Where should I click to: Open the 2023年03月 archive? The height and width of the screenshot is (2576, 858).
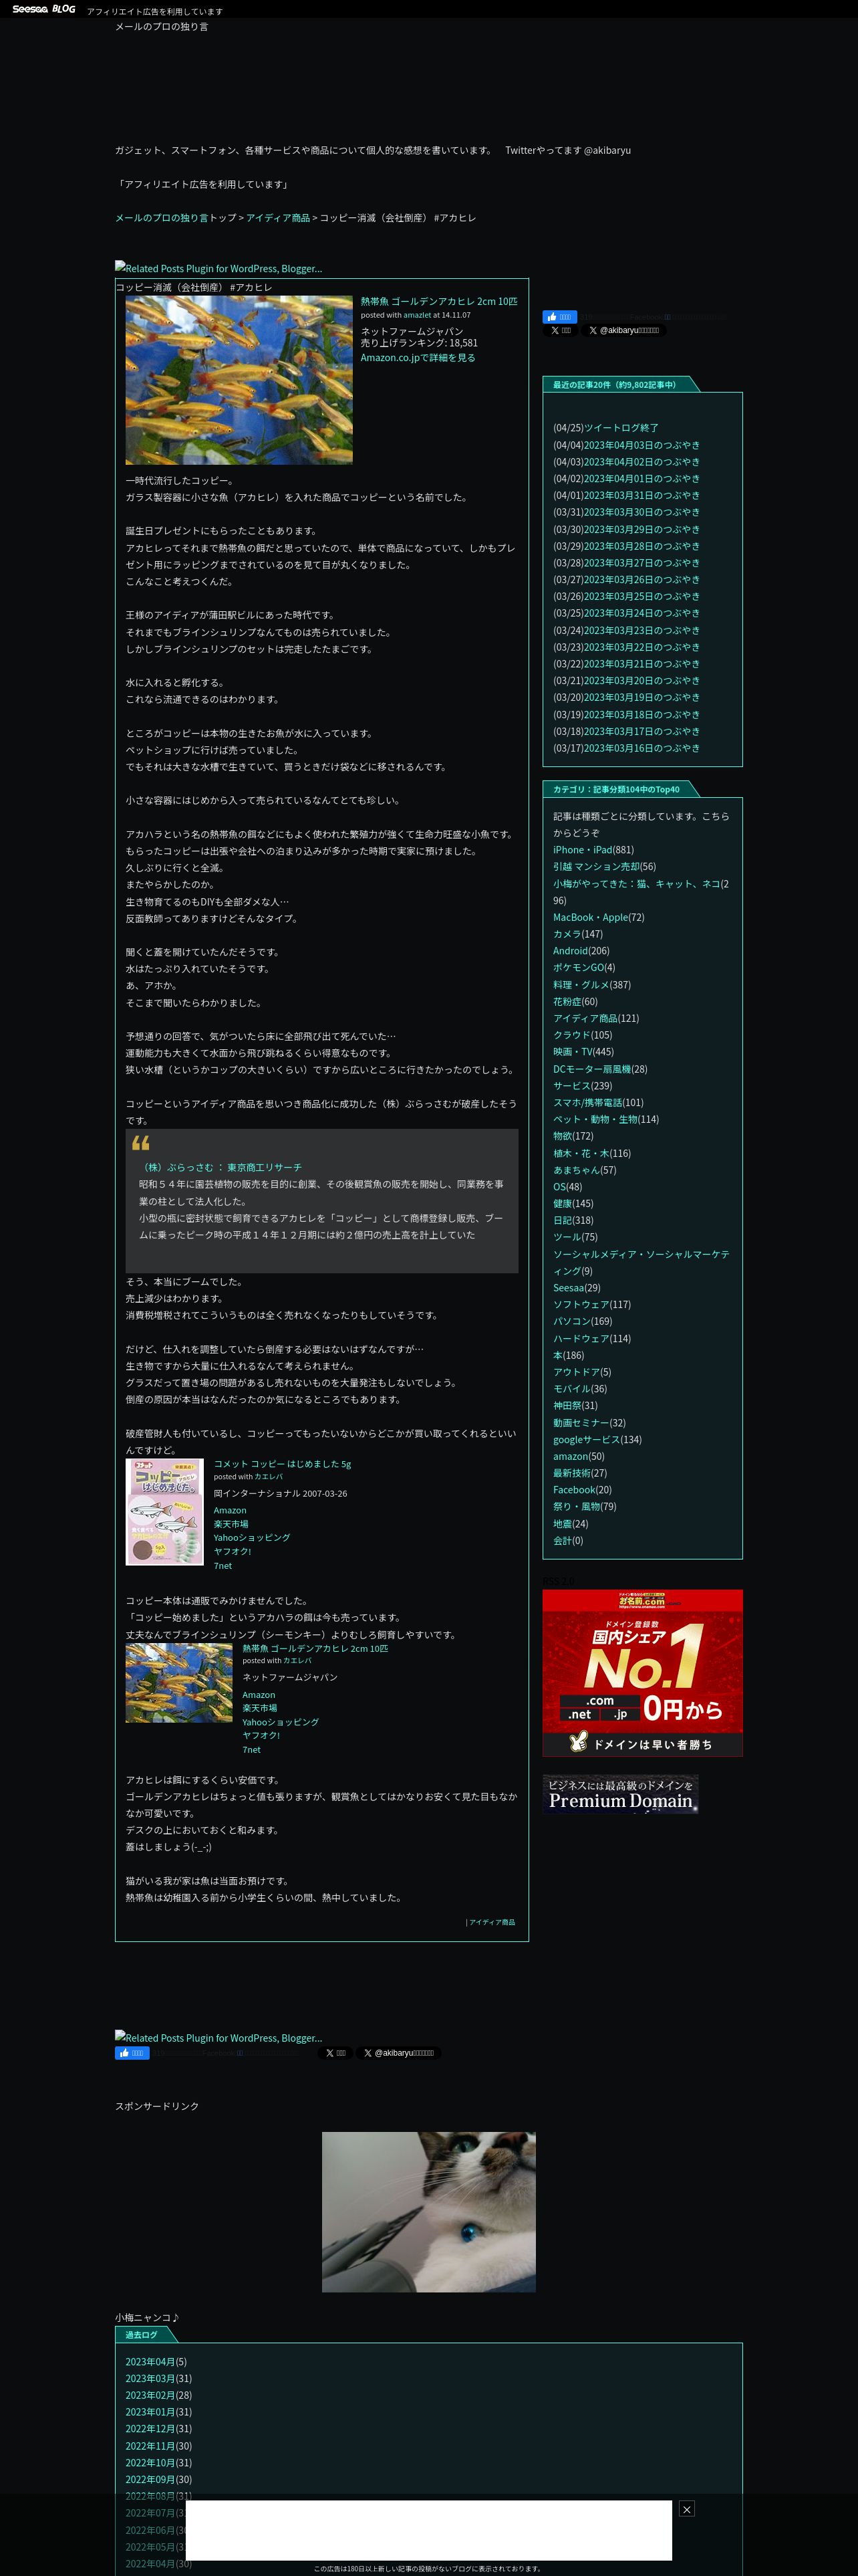click(150, 2379)
